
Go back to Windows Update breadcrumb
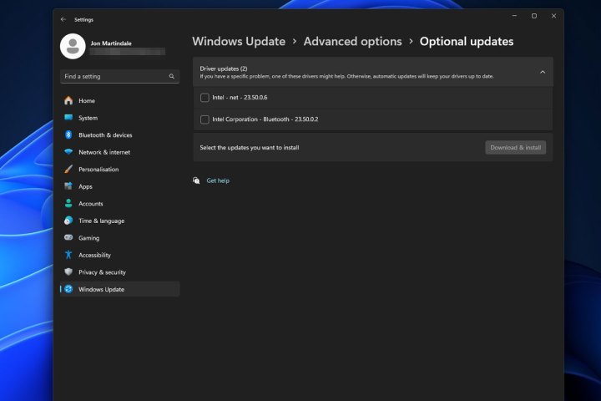click(x=239, y=42)
